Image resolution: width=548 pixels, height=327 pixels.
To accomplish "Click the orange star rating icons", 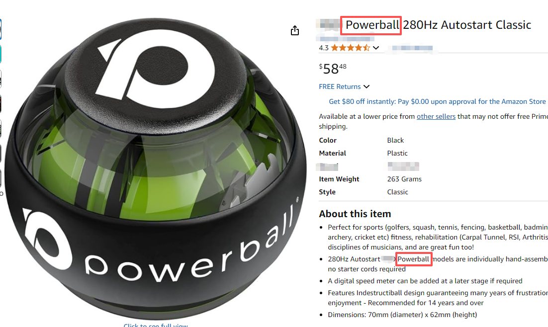I will coord(350,48).
